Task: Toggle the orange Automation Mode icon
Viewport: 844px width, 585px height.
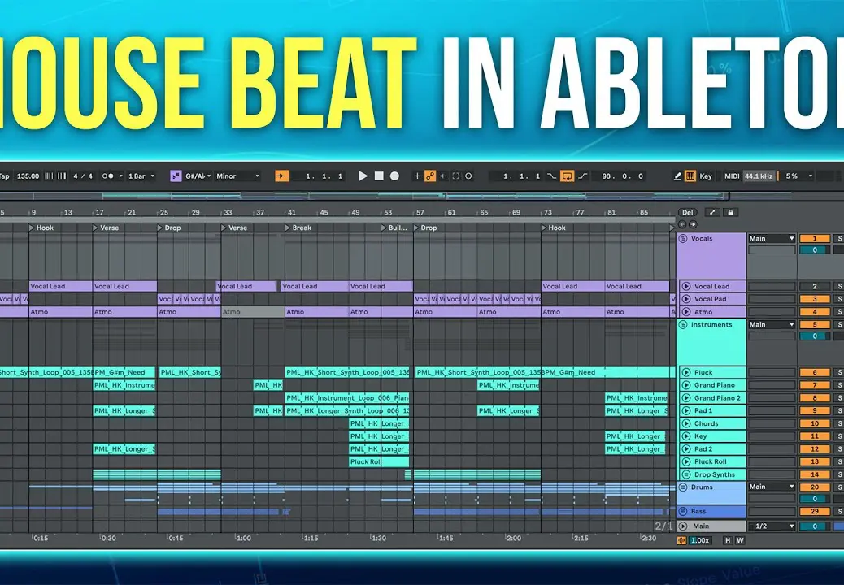Action: click(x=681, y=540)
